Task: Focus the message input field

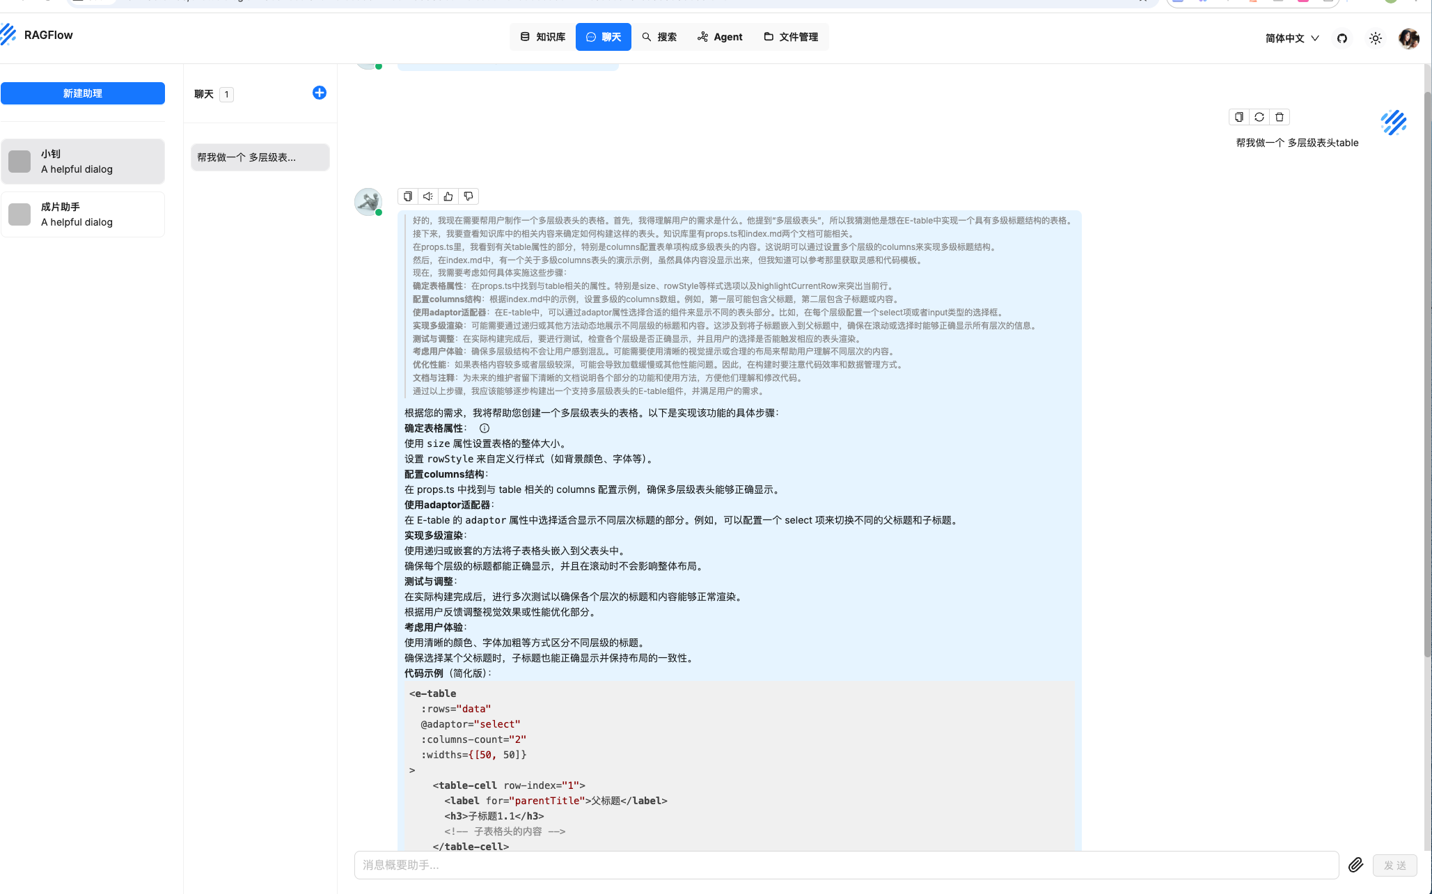Action: coord(846,865)
